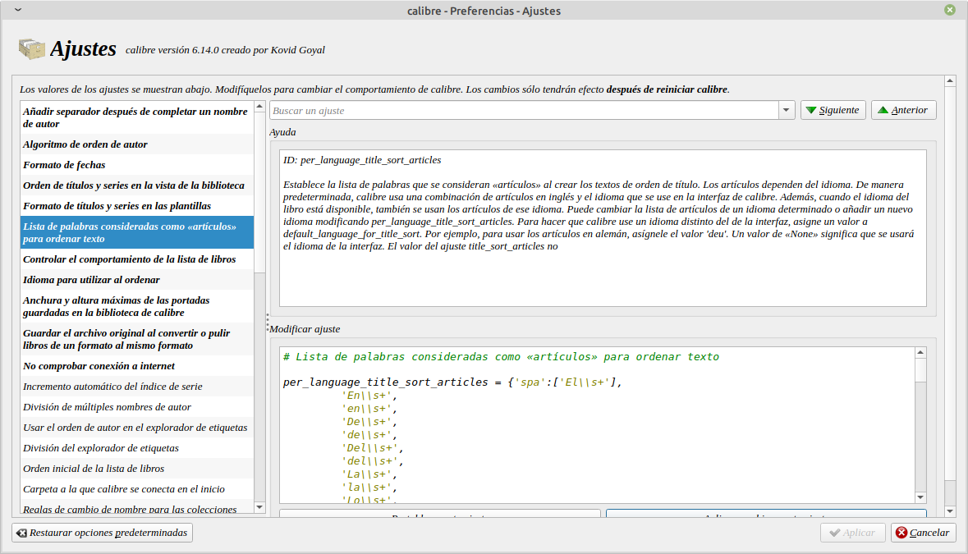Close the preferences window with the green X
Viewport: 968px width, 554px height.
pyautogui.click(x=950, y=11)
